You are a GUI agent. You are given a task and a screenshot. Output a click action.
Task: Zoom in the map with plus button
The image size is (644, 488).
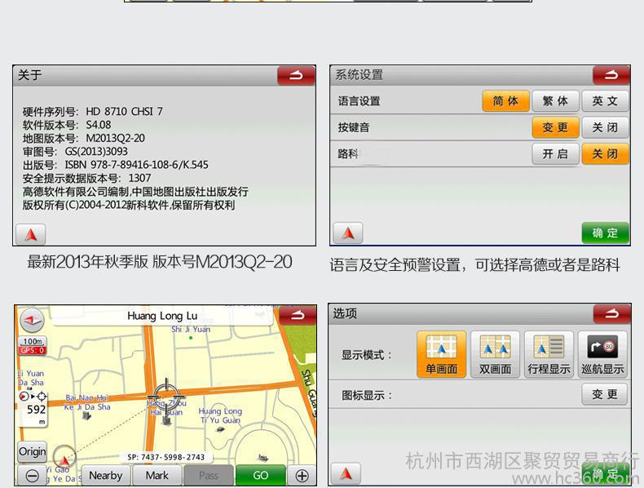click(302, 476)
